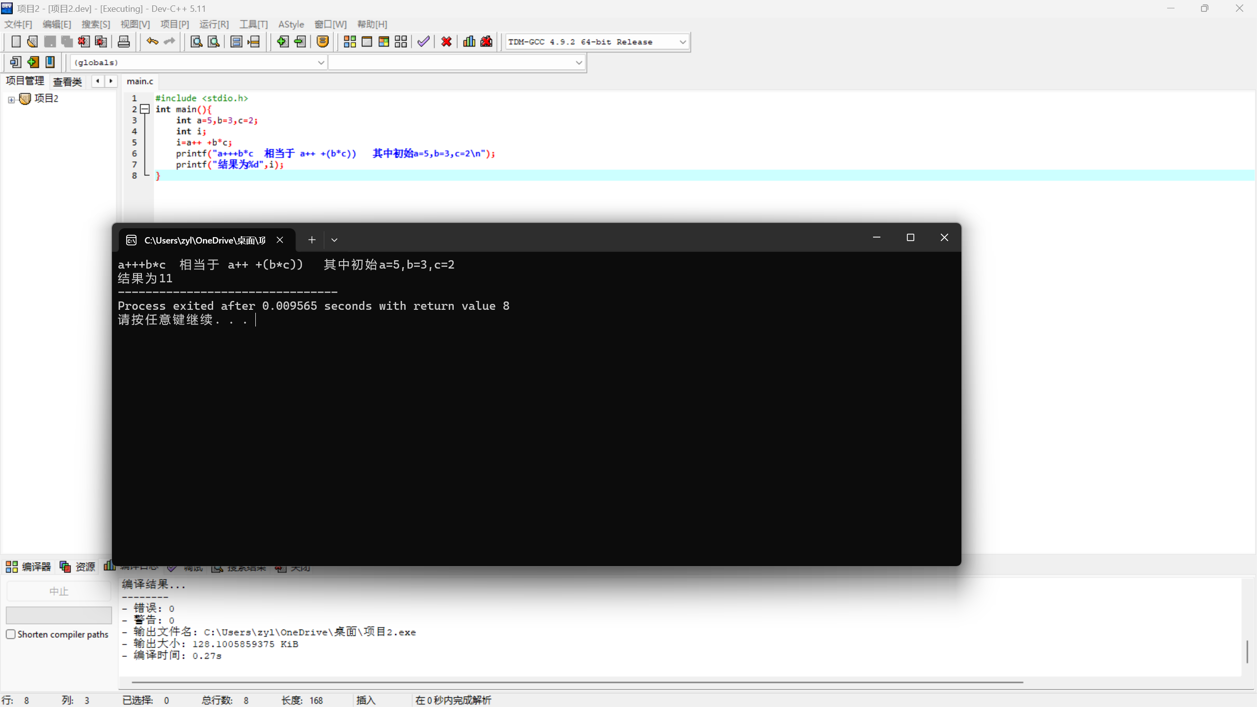Open the terminal tab dropdown chevron
The height and width of the screenshot is (707, 1257).
(334, 240)
